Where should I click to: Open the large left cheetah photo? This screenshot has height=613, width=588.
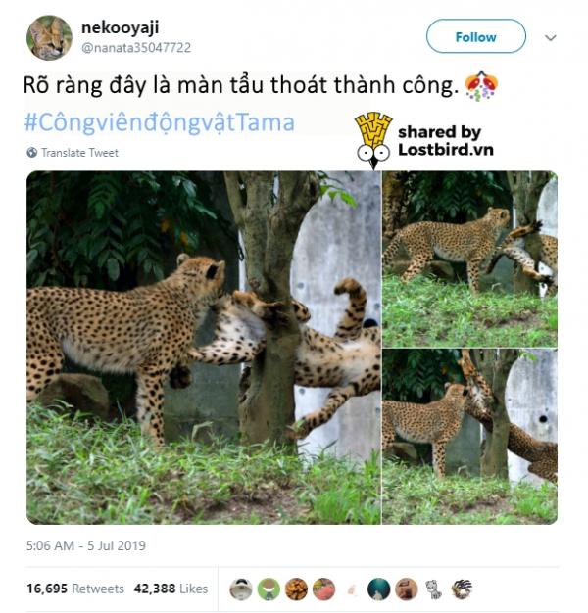click(204, 348)
